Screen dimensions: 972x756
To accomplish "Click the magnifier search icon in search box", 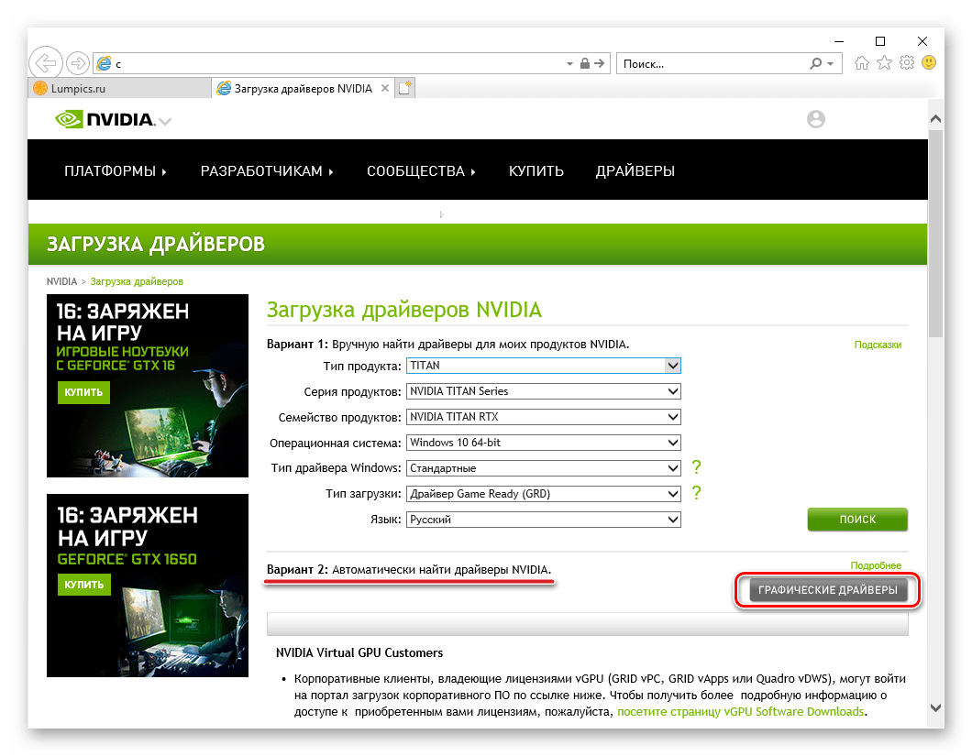I will [816, 63].
